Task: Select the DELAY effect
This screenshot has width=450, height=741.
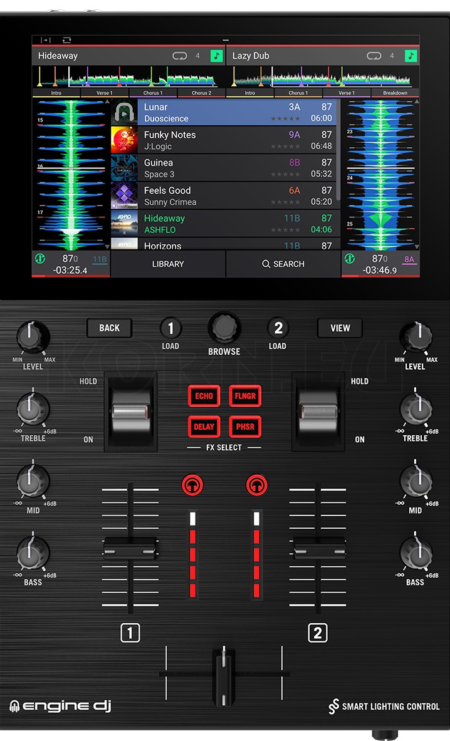Action: [x=204, y=427]
